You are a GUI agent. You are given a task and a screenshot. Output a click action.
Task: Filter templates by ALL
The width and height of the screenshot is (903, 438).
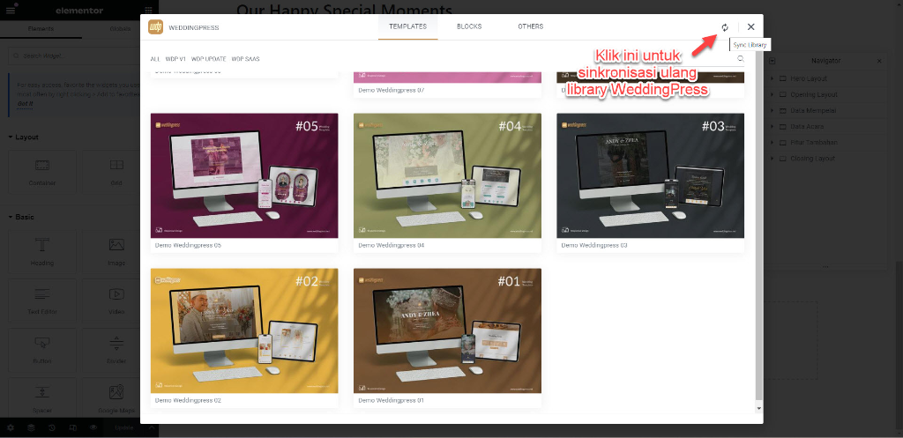tap(155, 59)
